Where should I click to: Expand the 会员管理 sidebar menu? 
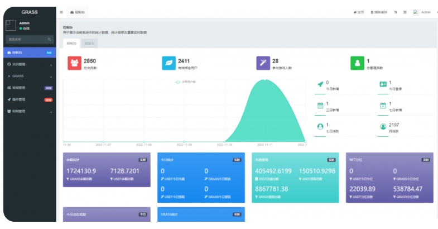(x=28, y=64)
